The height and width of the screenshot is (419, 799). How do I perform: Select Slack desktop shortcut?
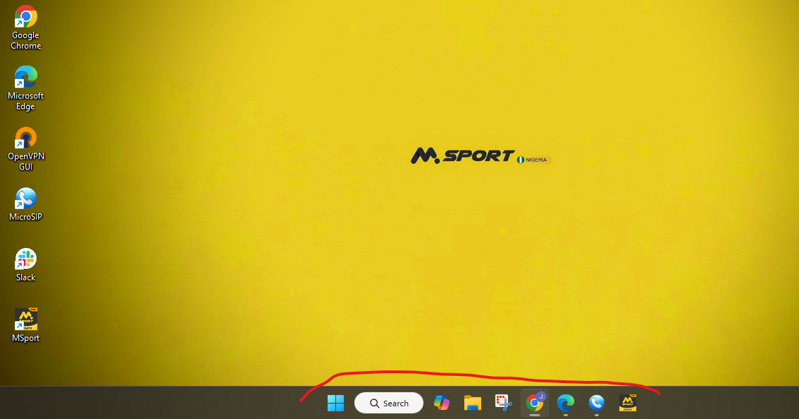25,265
